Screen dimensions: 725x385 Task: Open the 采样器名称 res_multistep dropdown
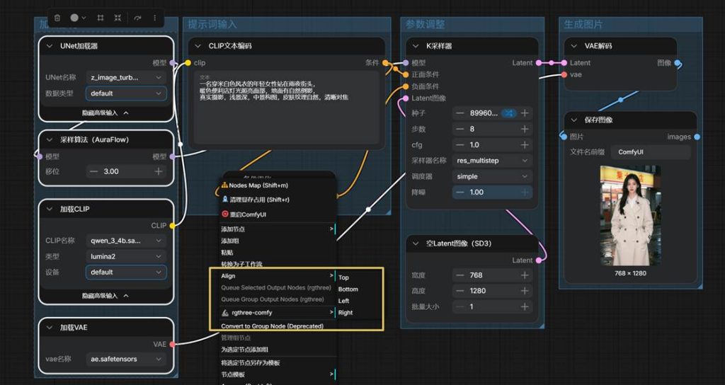tap(492, 161)
